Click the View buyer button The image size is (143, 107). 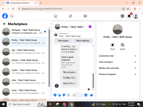(63, 41)
